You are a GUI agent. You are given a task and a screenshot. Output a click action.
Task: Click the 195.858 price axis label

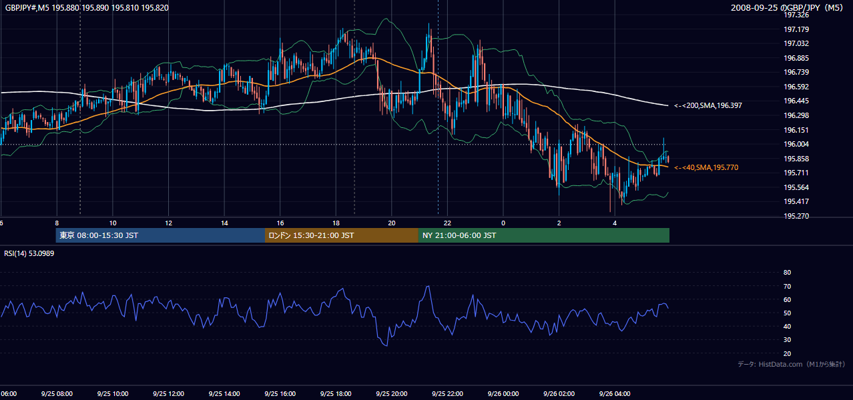click(796, 159)
